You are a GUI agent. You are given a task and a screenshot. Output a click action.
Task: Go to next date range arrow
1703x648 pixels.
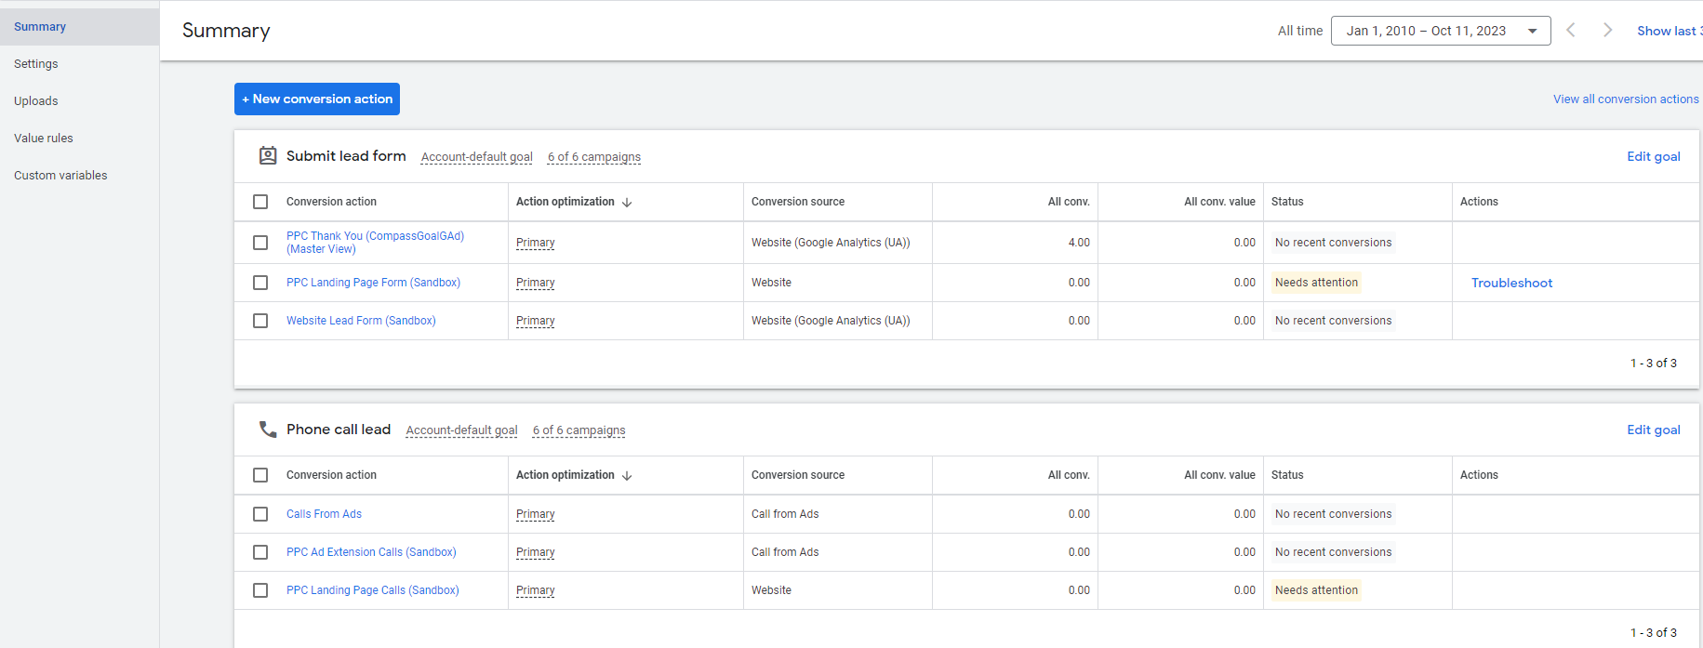tap(1607, 30)
